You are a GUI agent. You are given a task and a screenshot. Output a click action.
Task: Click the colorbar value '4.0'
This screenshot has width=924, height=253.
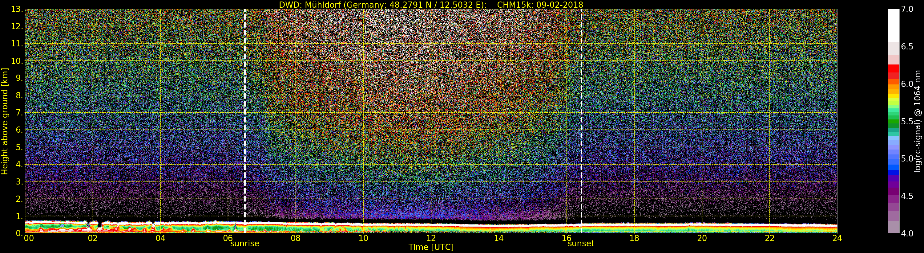(x=907, y=233)
